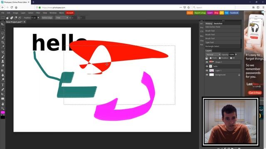Open the Select menu
The width and height of the screenshot is (266, 149).
30,13
